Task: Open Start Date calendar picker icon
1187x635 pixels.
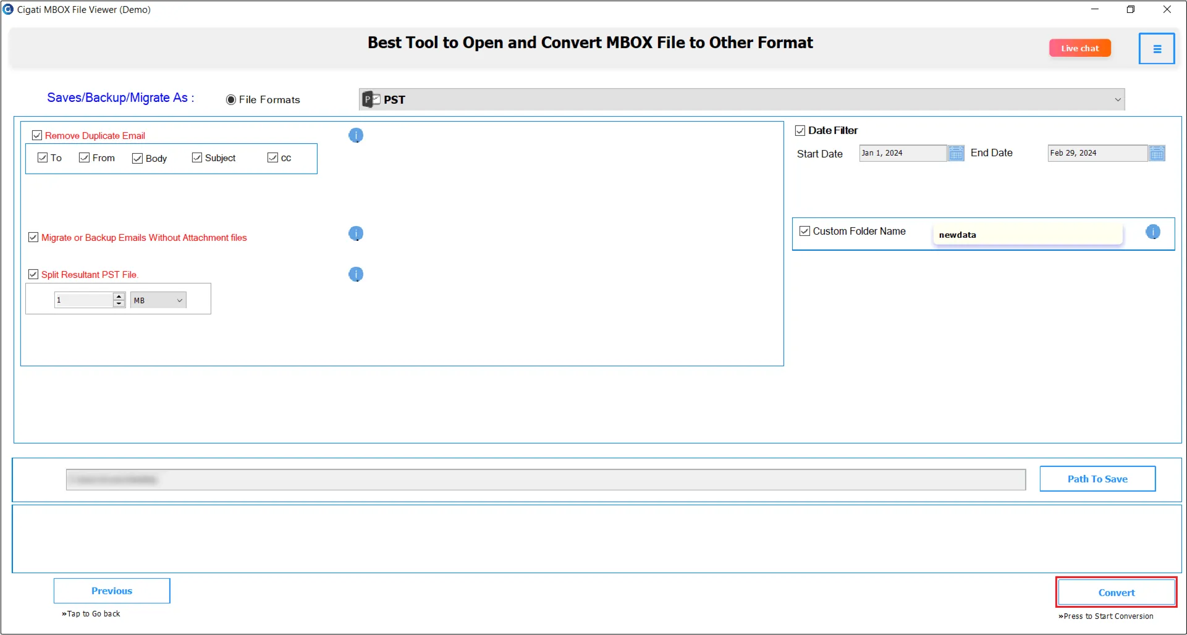Action: coord(956,153)
